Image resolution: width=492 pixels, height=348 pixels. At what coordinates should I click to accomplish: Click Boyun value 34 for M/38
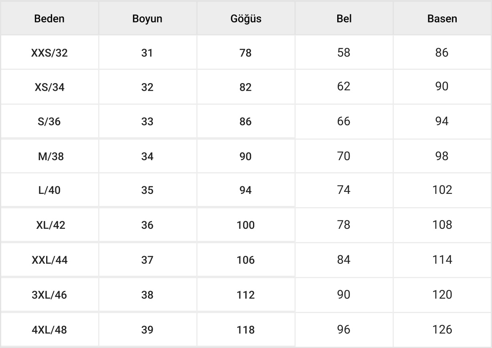[147, 157]
